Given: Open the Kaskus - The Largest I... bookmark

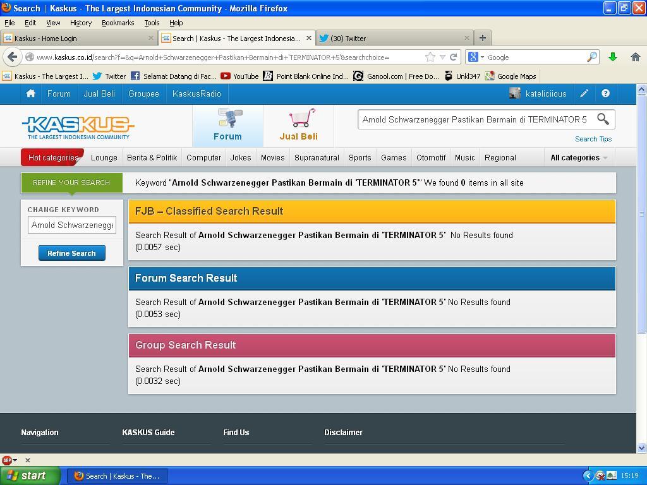Looking at the screenshot, I should click(x=45, y=76).
